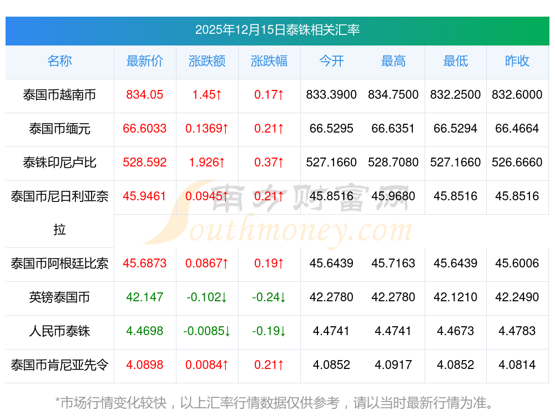Select the 泰国币尼日利亚奈拉 row name
Image resolution: width=555 pixels, height=420 pixels.
(59, 213)
